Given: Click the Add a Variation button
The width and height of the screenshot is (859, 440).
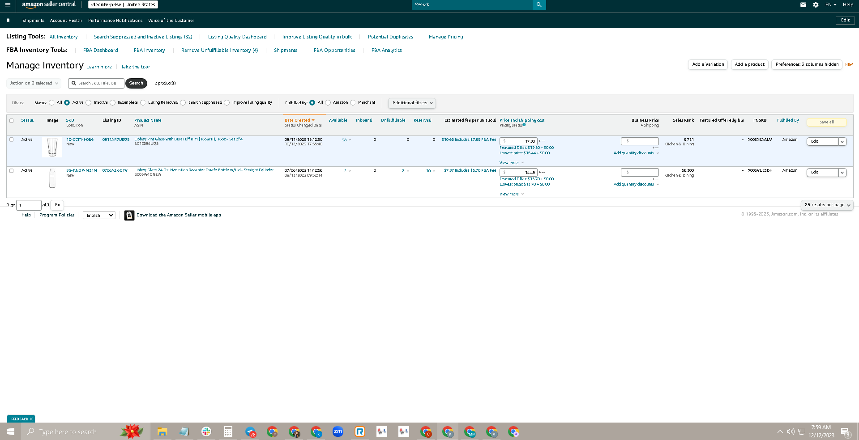Looking at the screenshot, I should point(708,64).
